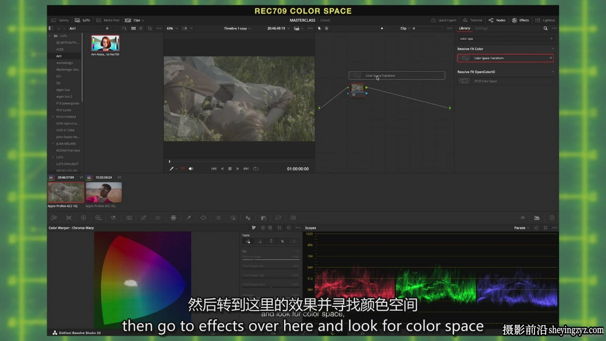
Task: Collapse the Resolve FX OpenColorIO section
Action: pos(552,72)
